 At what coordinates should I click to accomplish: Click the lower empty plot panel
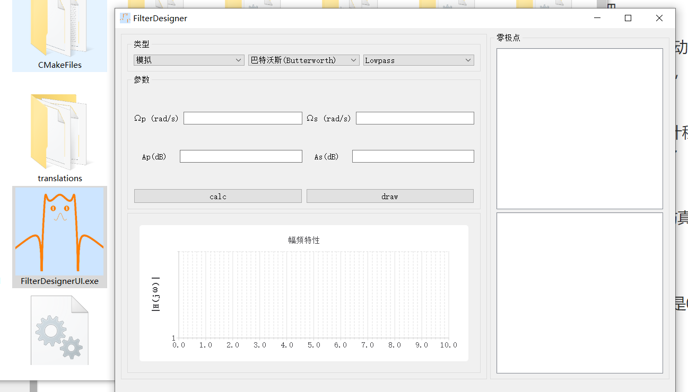coord(580,293)
